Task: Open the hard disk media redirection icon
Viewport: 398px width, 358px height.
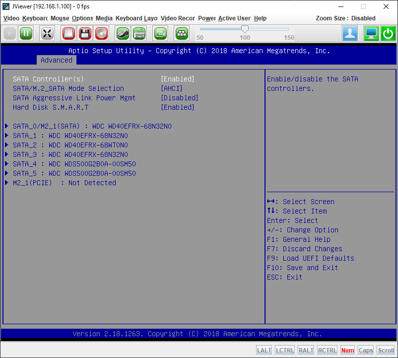Action: (68, 33)
